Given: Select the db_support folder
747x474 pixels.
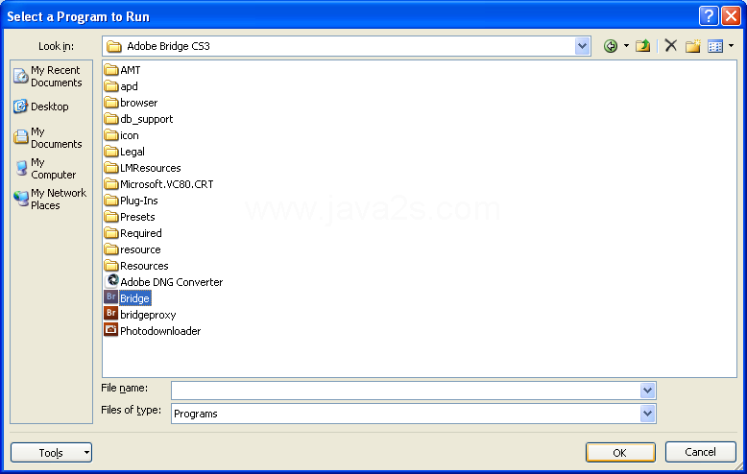Looking at the screenshot, I should coord(138,119).
